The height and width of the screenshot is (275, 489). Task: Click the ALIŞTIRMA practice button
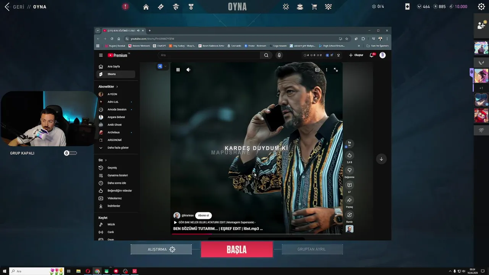pos(161,249)
